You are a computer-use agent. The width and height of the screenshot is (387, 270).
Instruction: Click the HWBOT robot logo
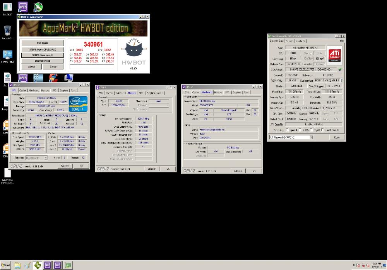click(134, 48)
